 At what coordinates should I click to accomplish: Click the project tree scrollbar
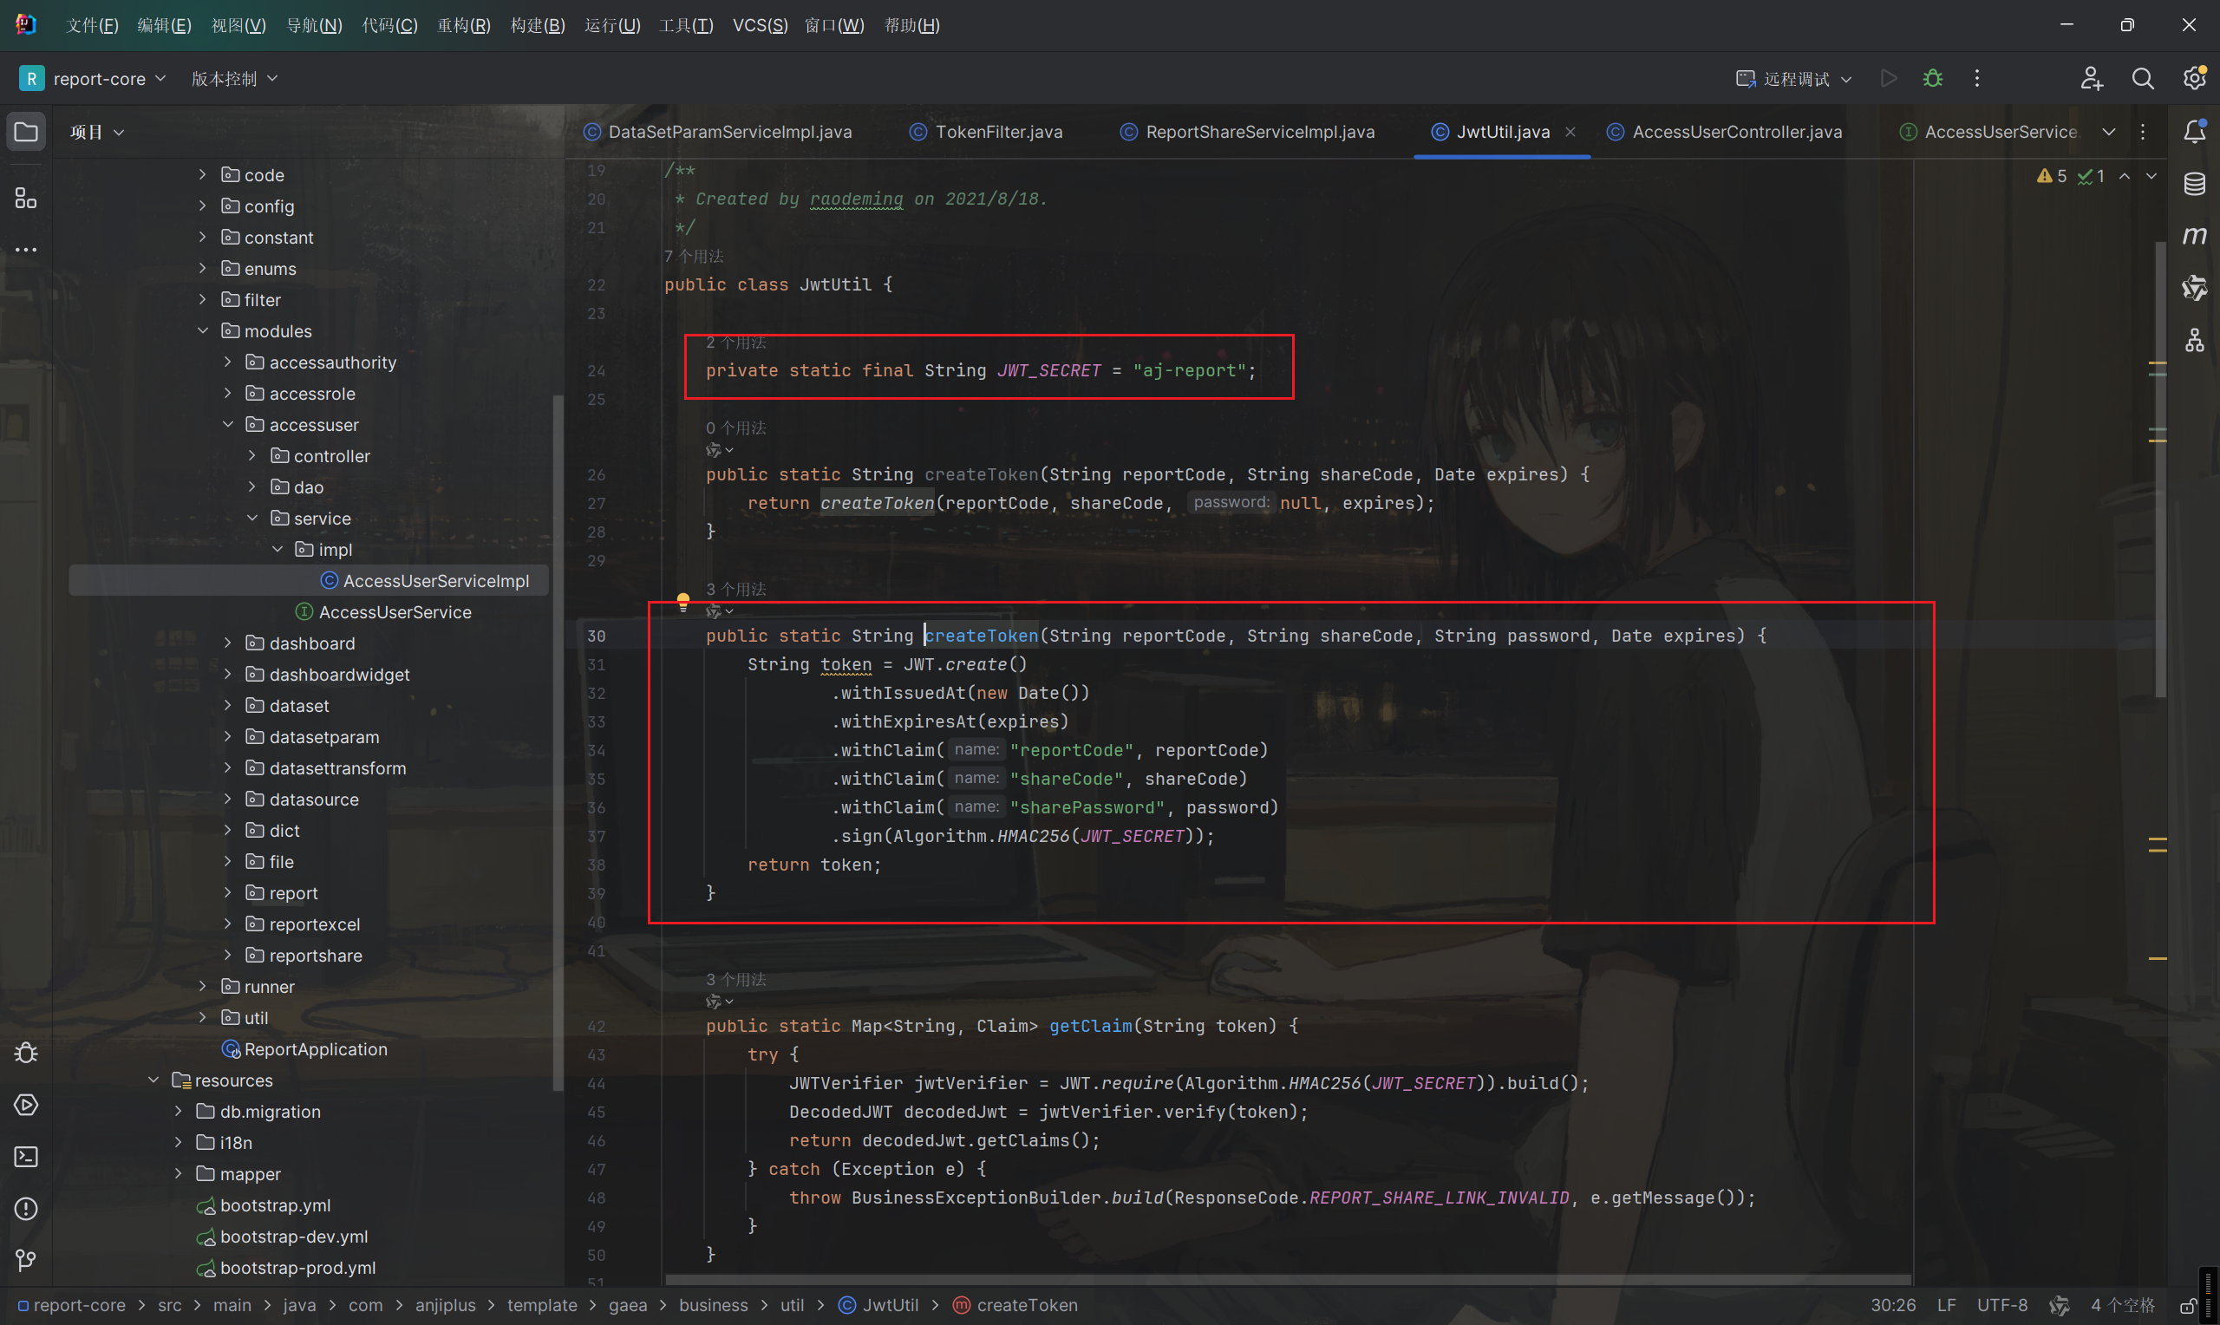(x=558, y=743)
